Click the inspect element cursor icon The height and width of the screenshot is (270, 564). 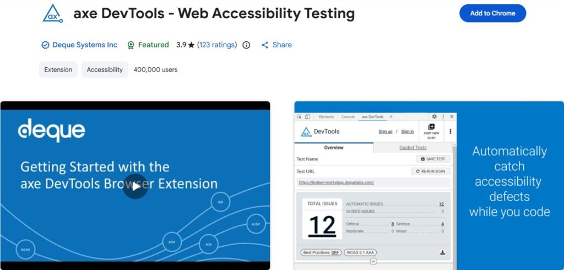[x=299, y=117]
